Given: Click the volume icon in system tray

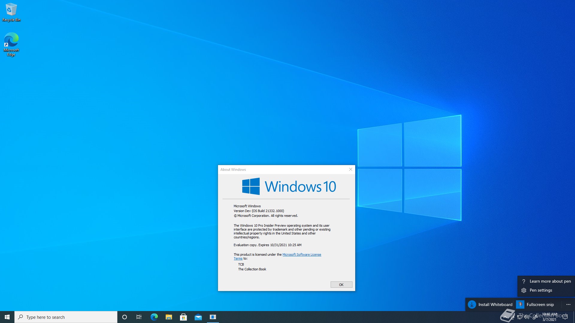Looking at the screenshot, I should (x=527, y=317).
